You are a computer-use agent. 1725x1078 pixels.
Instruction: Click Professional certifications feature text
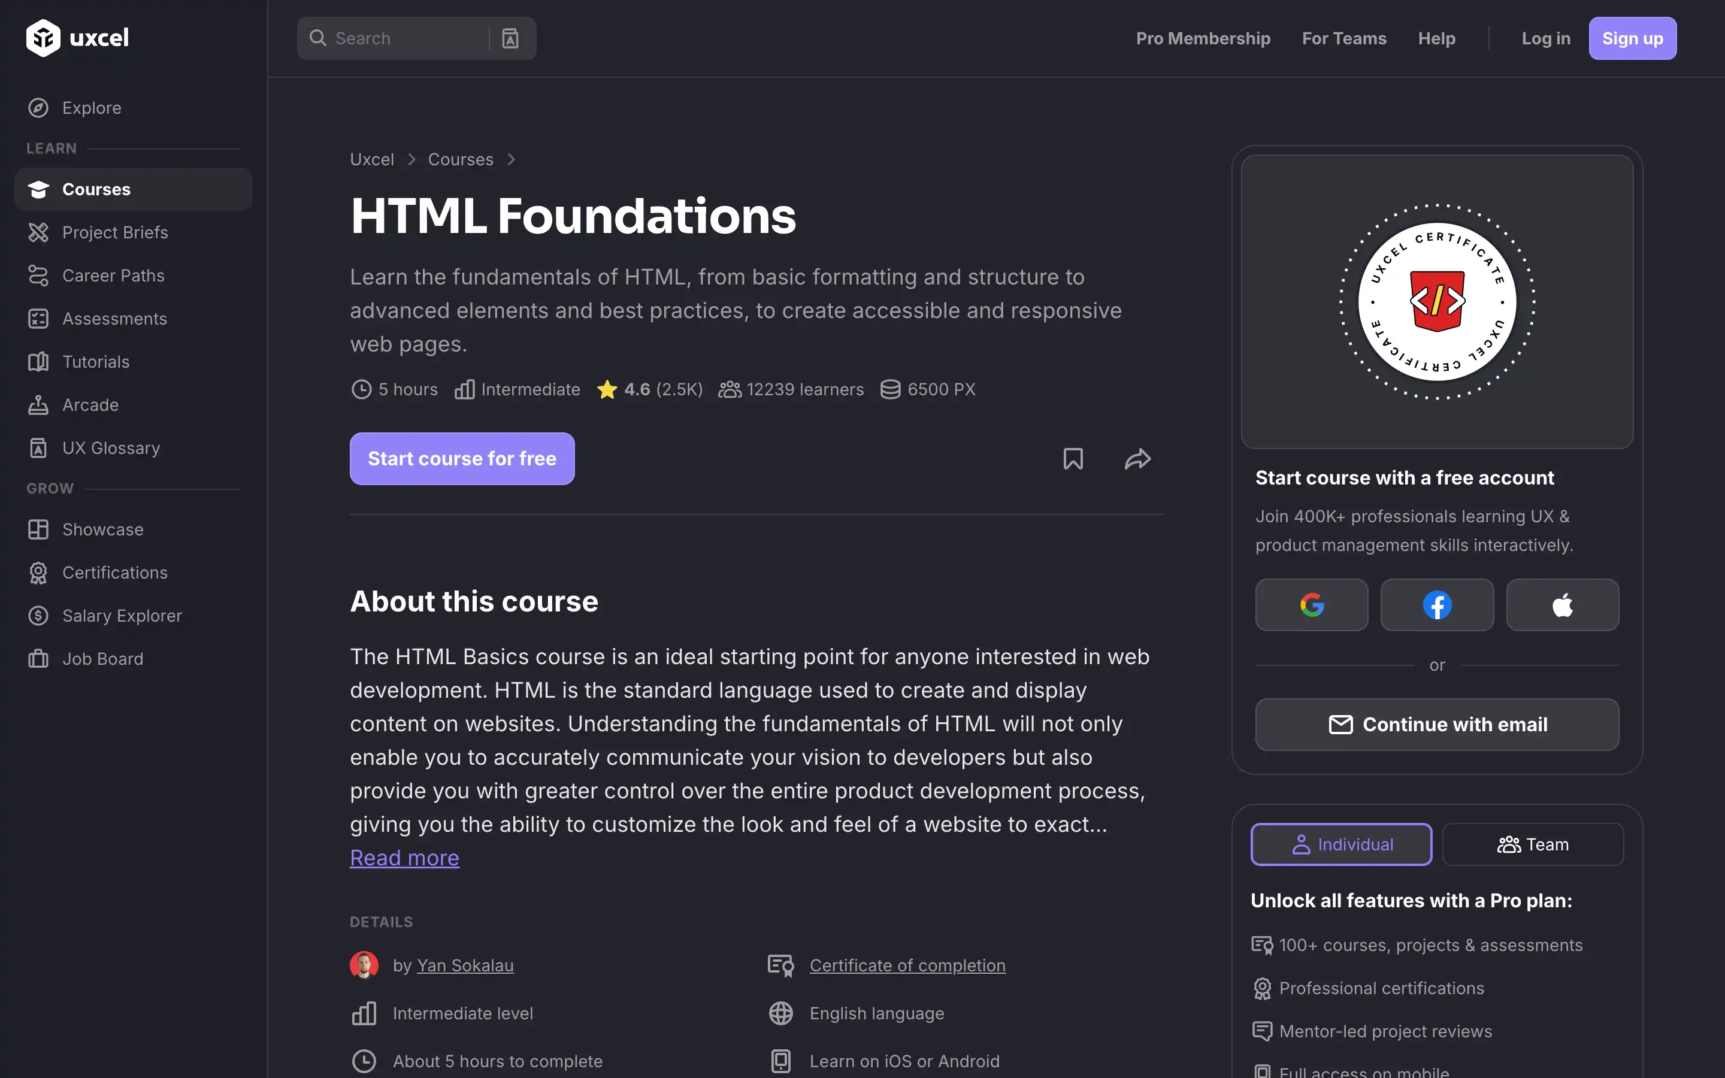point(1381,988)
